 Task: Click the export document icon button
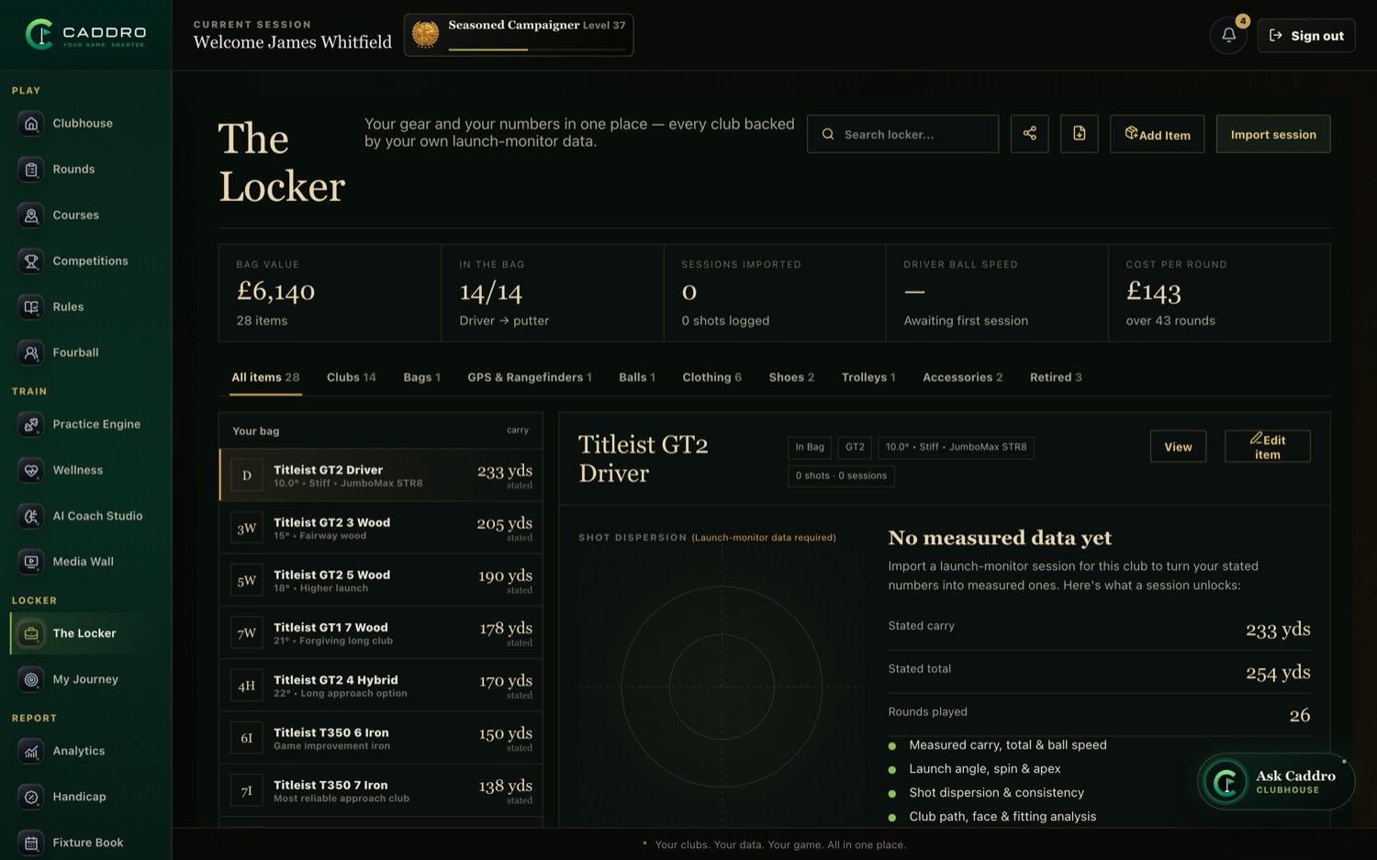tap(1080, 134)
